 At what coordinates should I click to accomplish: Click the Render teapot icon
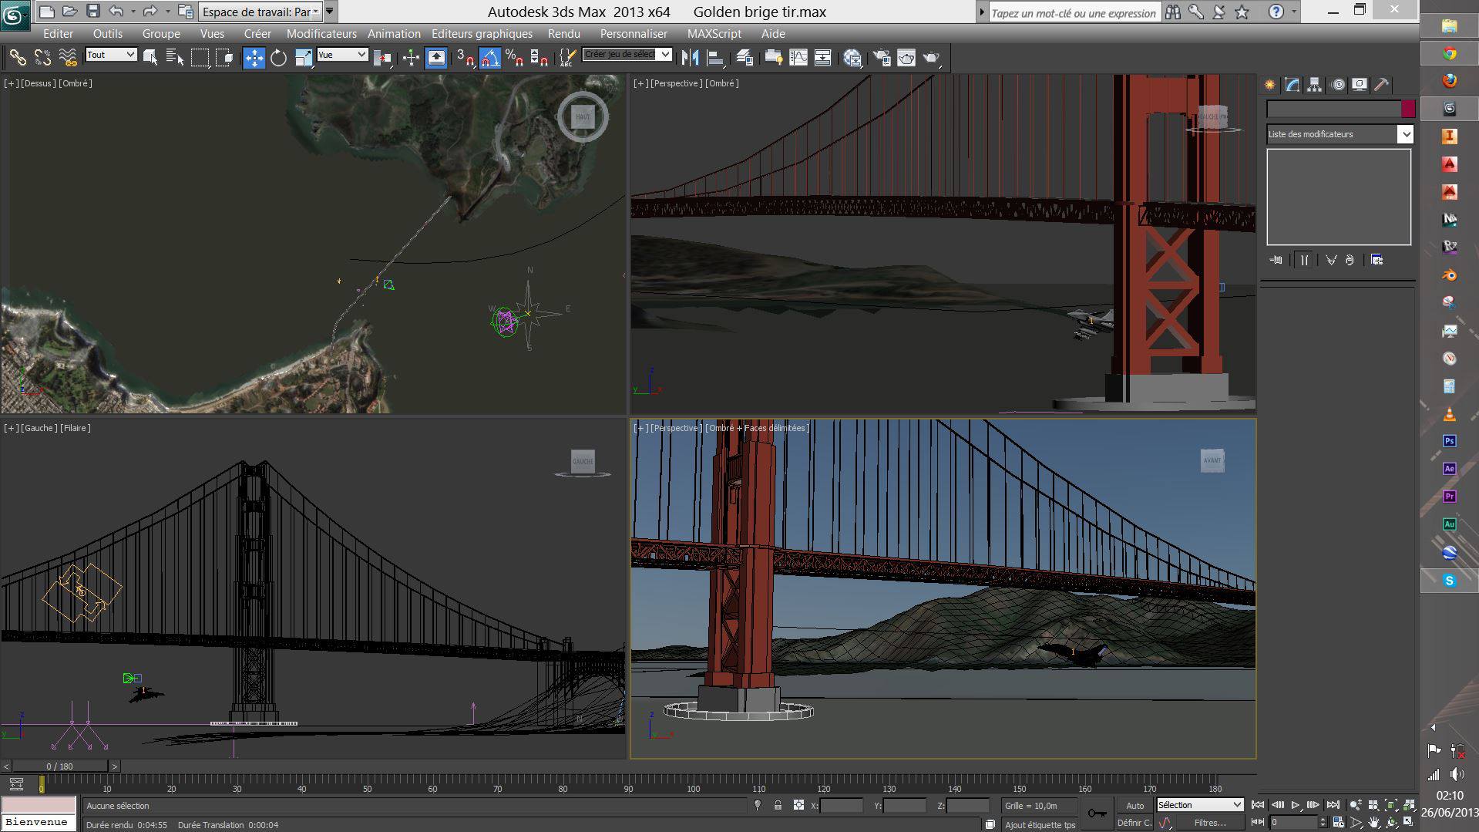[x=931, y=58]
